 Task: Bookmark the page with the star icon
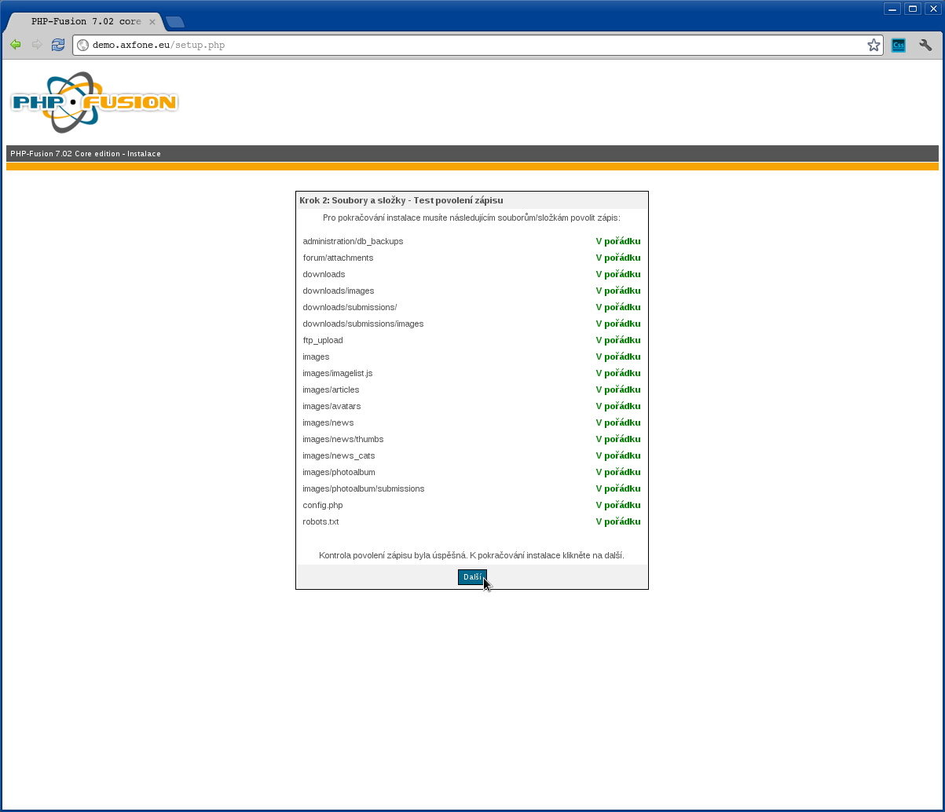click(874, 46)
